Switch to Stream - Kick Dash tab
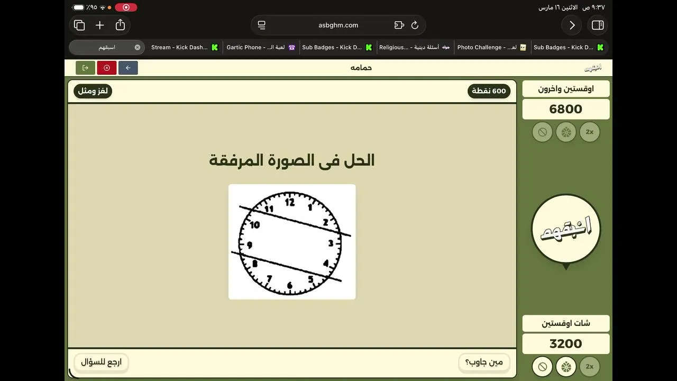 point(184,47)
